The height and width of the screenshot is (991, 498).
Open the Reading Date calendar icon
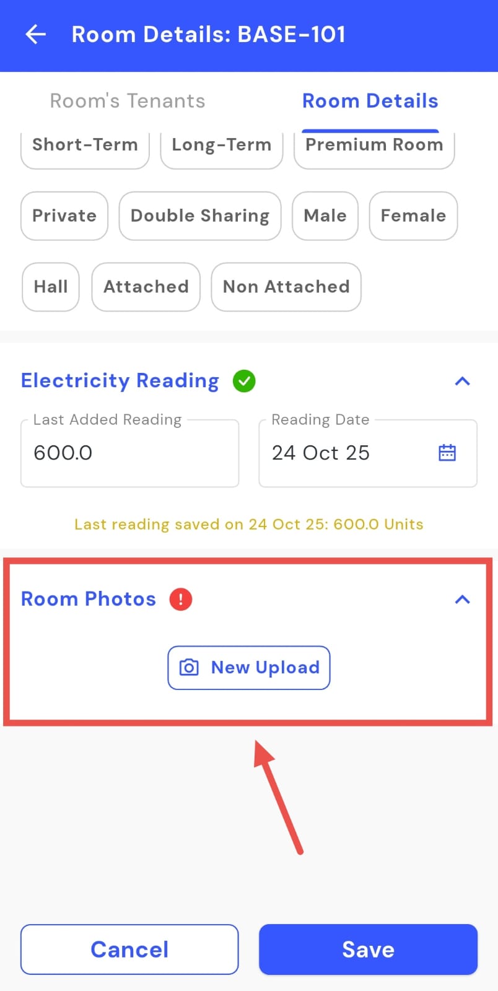tap(447, 453)
